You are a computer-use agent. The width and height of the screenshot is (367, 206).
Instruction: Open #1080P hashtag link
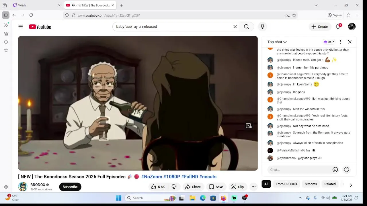pyautogui.click(x=172, y=177)
